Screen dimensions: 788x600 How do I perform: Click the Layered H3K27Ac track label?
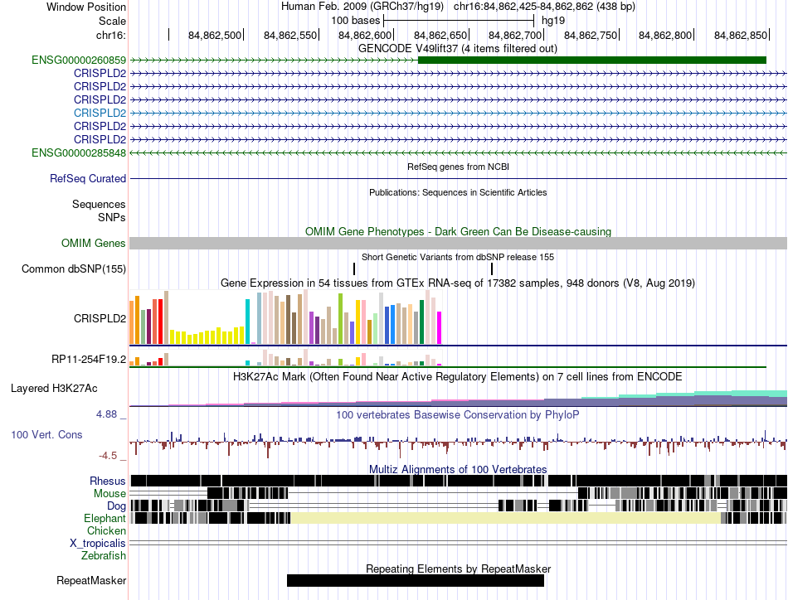coord(54,389)
